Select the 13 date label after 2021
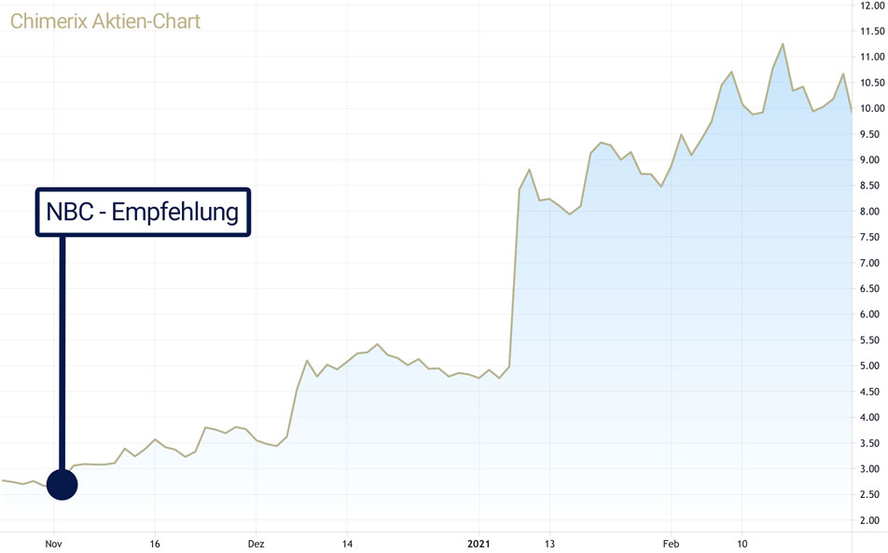Screen dimensions: 888x553 (x=549, y=543)
